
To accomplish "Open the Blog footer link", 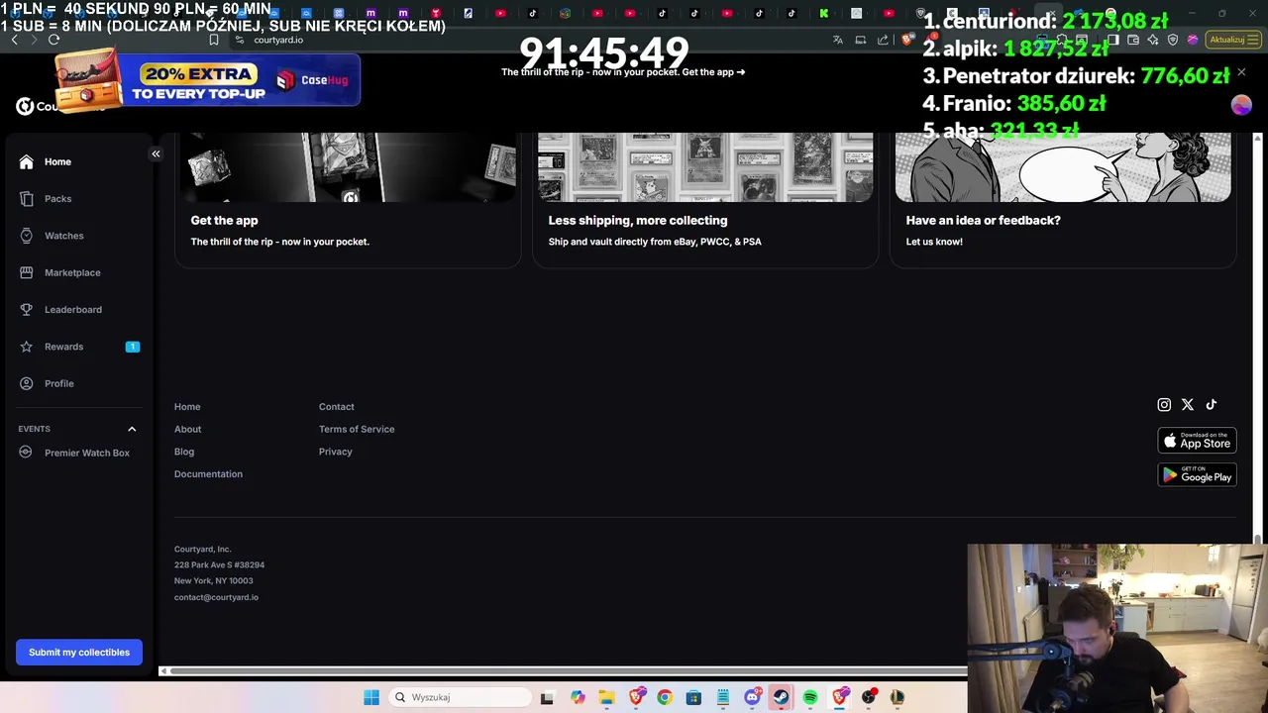I will click(184, 452).
